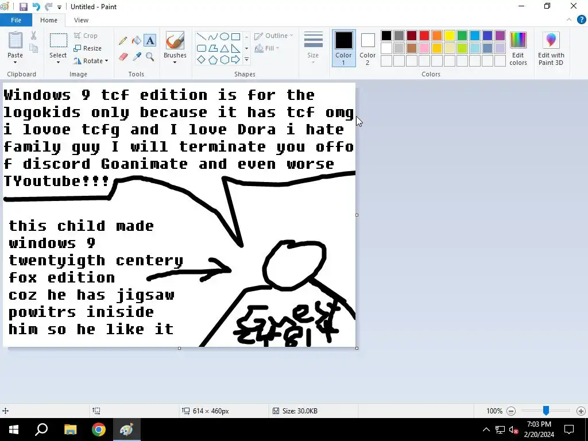Click the canvas bottom-right resize handle
Image resolution: width=588 pixels, height=441 pixels.
(357, 349)
